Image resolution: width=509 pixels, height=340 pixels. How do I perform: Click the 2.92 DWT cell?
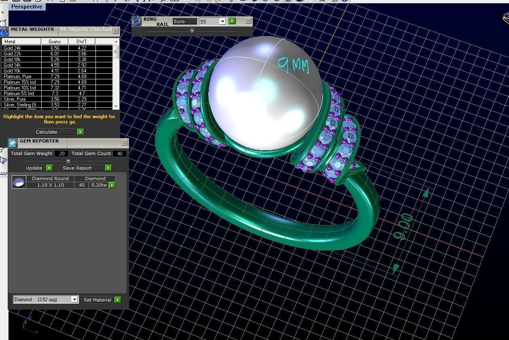click(x=82, y=65)
